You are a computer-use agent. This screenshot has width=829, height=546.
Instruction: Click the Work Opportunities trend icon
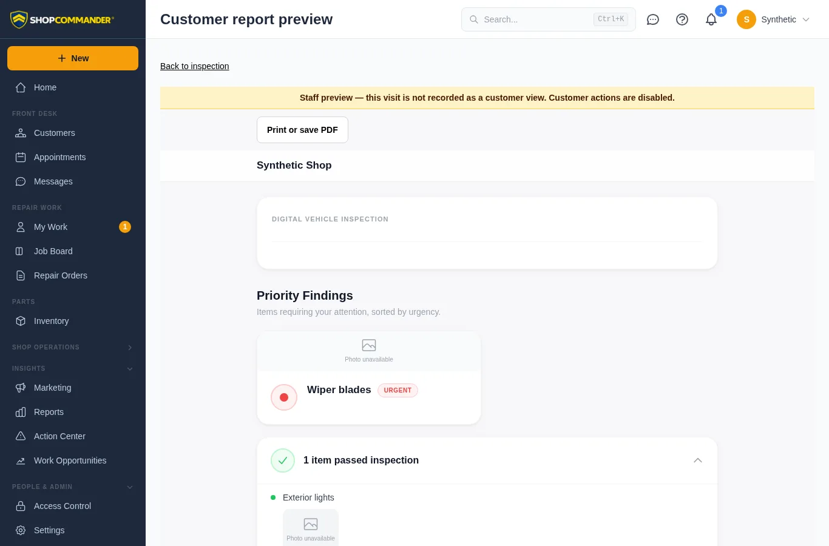21,460
